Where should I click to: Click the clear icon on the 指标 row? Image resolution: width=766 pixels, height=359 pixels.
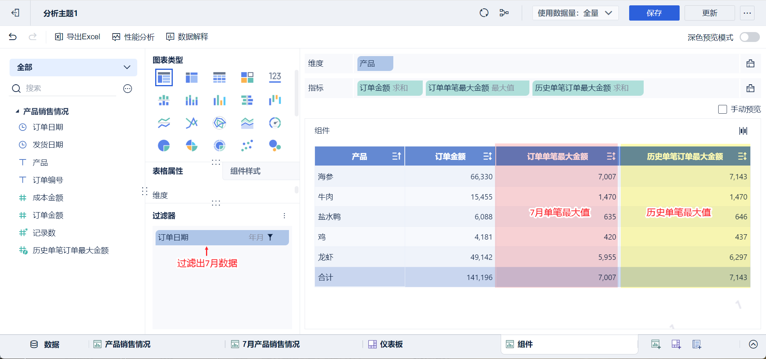click(x=750, y=88)
